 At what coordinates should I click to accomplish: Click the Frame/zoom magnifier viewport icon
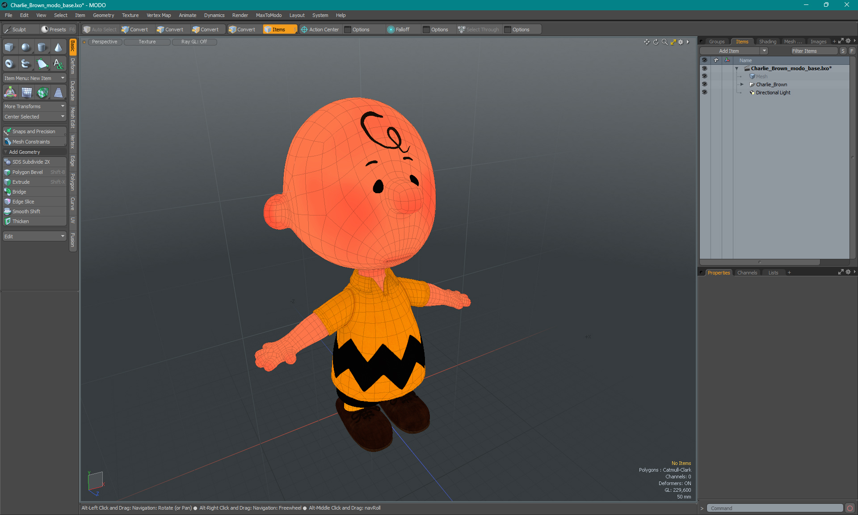point(665,42)
